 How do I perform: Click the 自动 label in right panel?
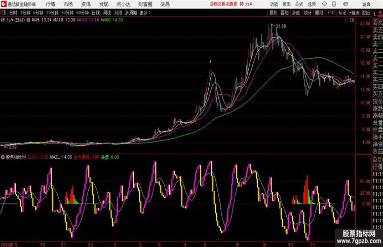[x=377, y=159]
